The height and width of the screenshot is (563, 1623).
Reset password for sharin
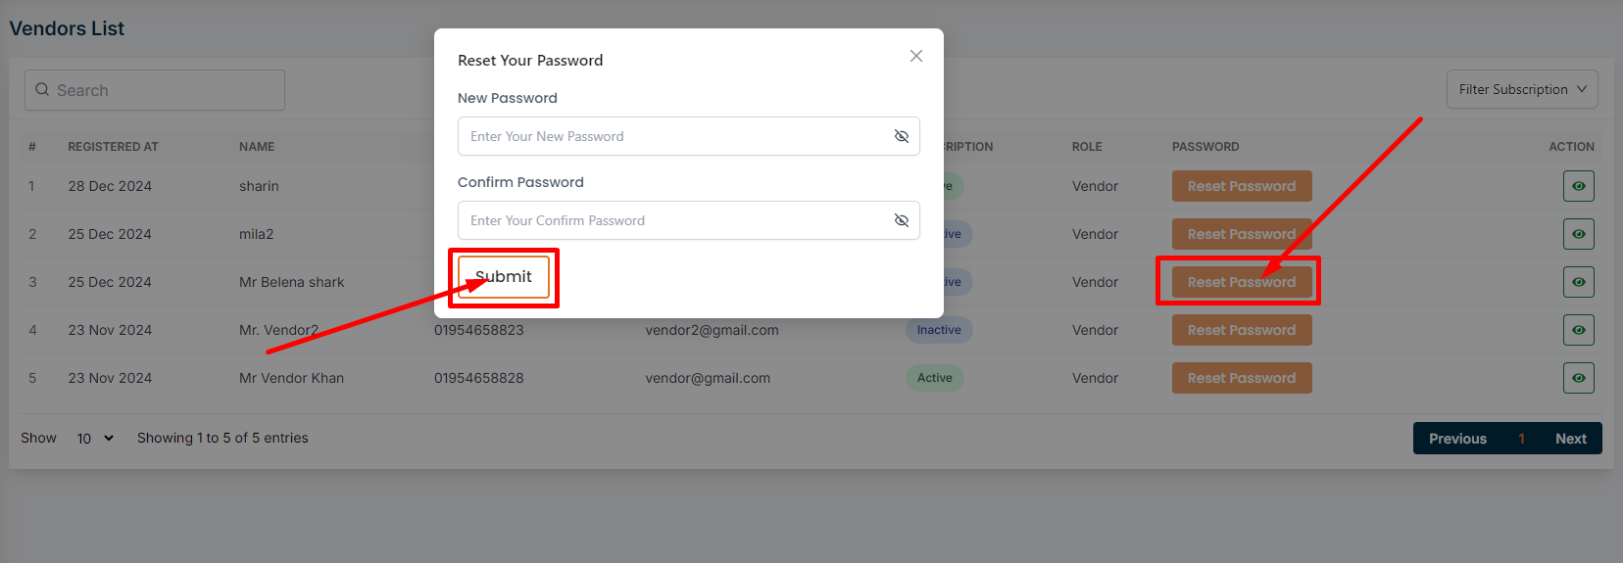pos(1241,186)
